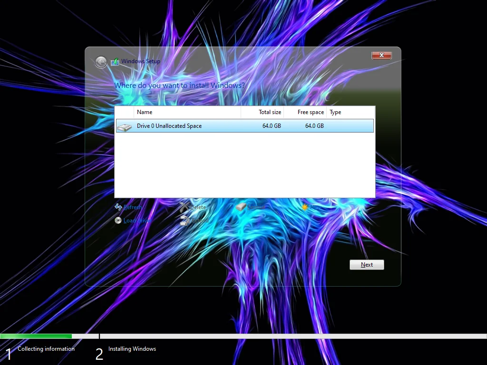The height and width of the screenshot is (365, 487).
Task: Click the New starburst icon
Action: (x=305, y=207)
